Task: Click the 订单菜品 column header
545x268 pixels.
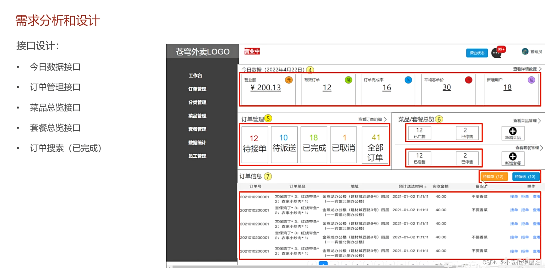Action: click(297, 187)
